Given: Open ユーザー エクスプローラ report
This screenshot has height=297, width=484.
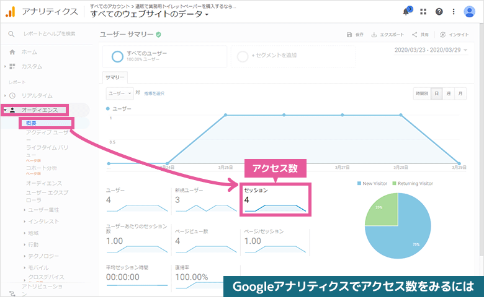Looking at the screenshot, I should coord(47,196).
